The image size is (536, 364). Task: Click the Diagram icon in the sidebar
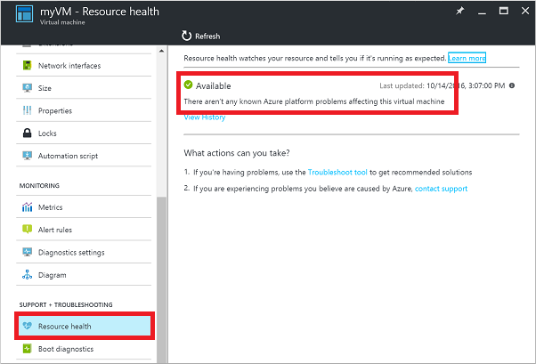(x=26, y=275)
